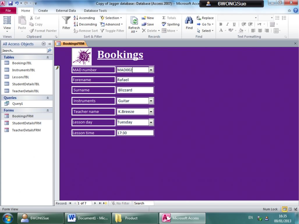
Task: Open StudentDetailsFRM in navigation pane
Action: click(x=26, y=123)
